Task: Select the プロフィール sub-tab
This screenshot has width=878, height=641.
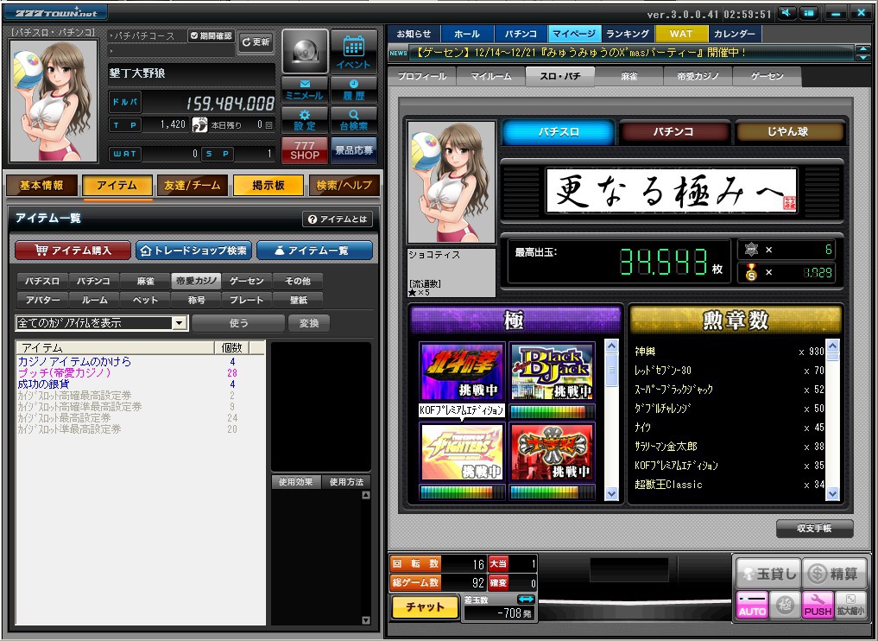Action: click(x=421, y=77)
